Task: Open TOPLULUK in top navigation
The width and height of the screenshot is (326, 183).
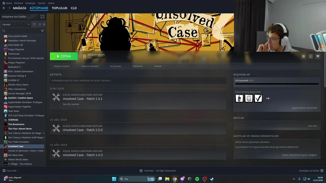Action: tap(60, 8)
